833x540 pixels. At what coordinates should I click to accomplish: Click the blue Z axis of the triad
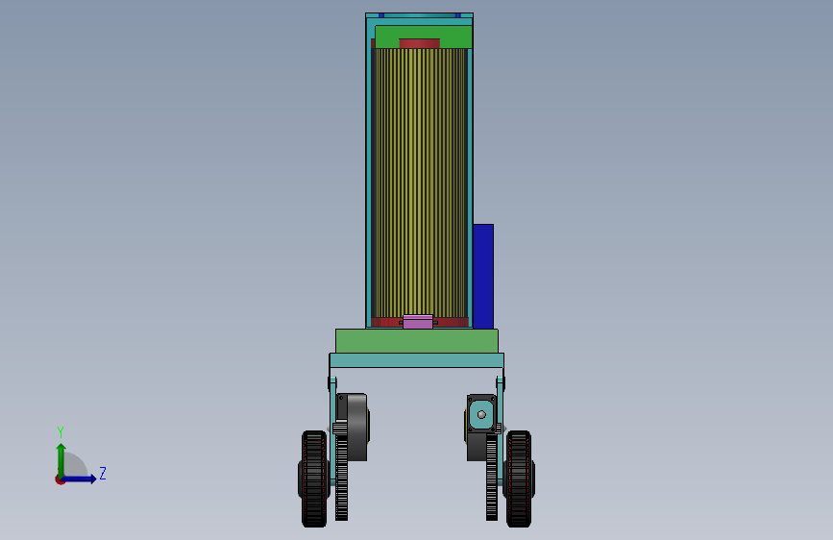pos(80,479)
